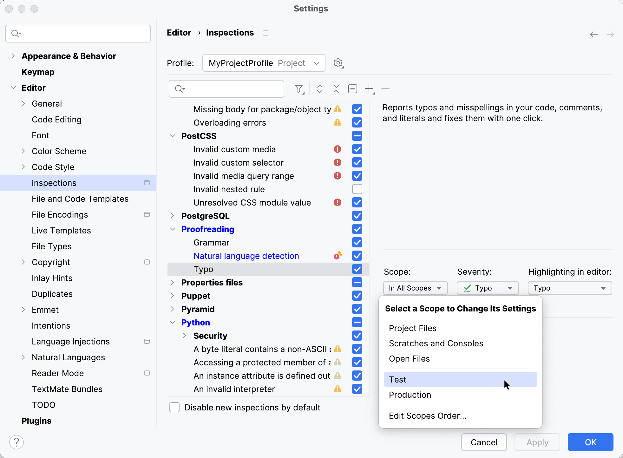Screen dimensions: 623x458
Task: Click the Cancel button
Action: point(483,442)
